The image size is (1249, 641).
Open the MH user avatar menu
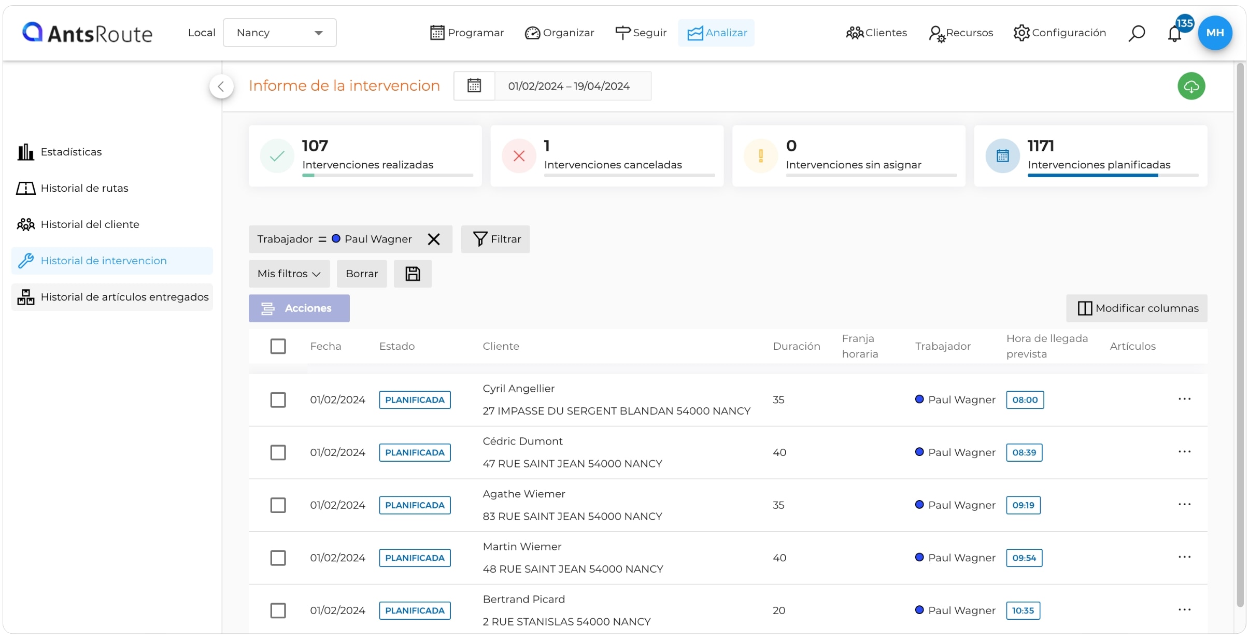[x=1215, y=33]
